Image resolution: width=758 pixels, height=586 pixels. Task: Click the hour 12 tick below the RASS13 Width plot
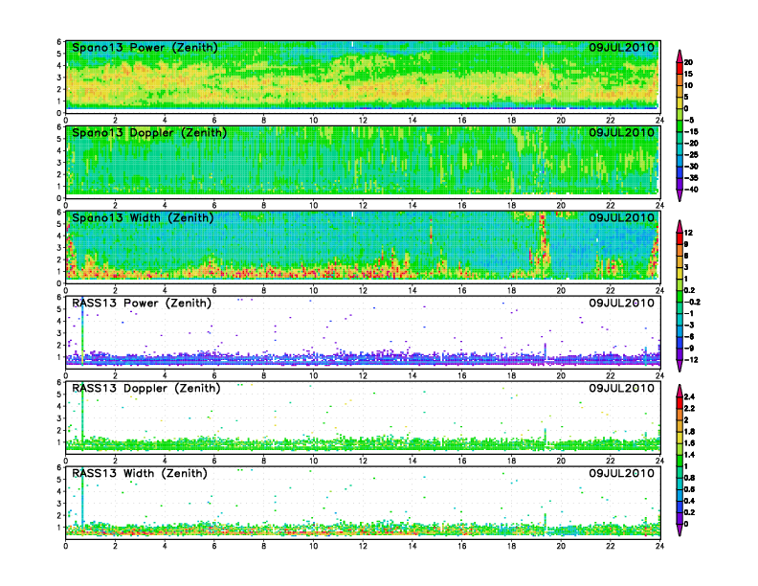(363, 546)
